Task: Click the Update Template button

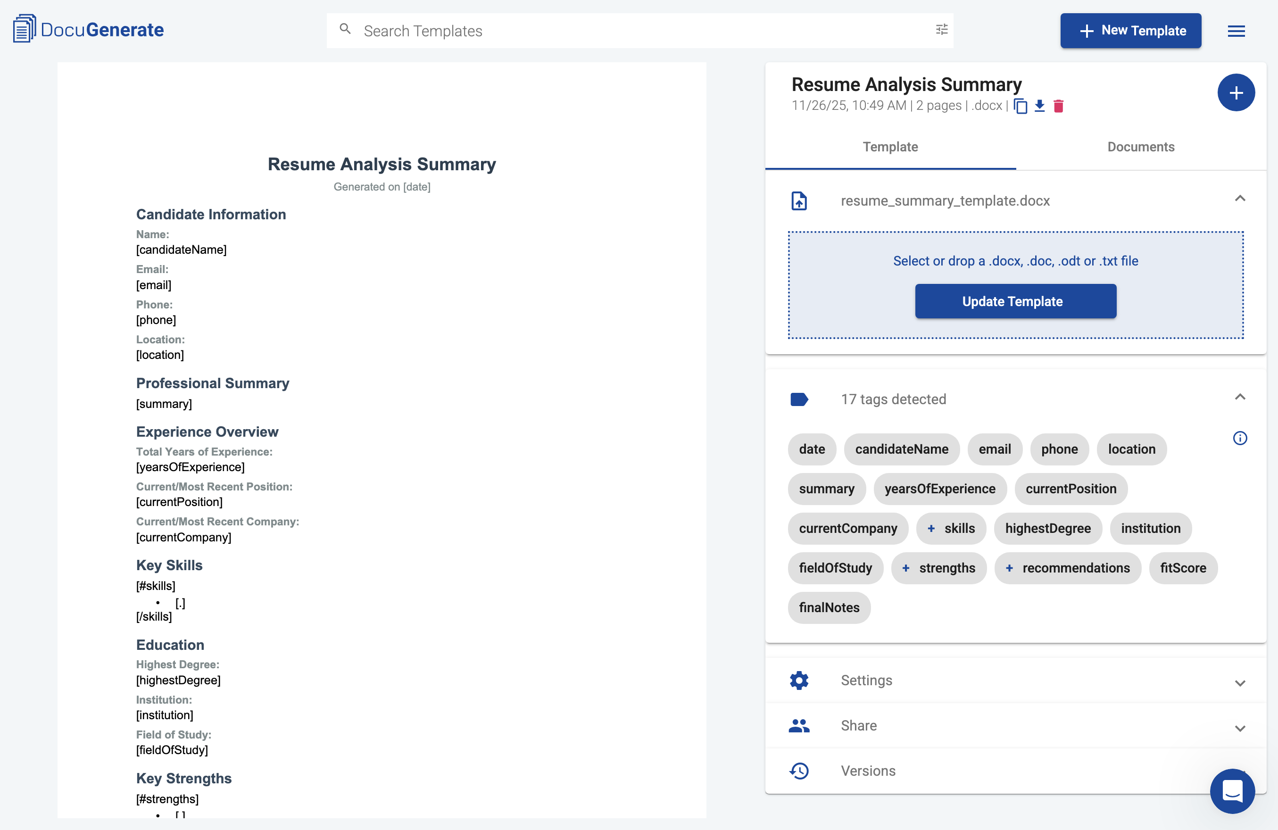Action: pos(1015,301)
